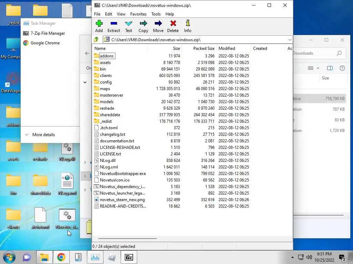Switch to 7-Zip taskbar button
Viewport: 353px width, 264px height.
[x=129, y=257]
